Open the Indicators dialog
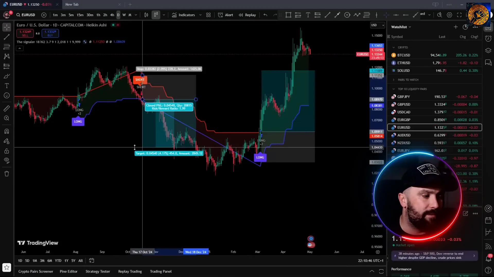 click(183, 15)
